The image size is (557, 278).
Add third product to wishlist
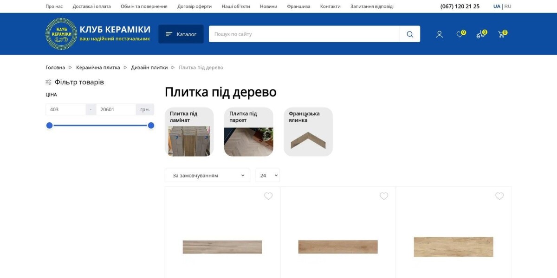pyautogui.click(x=499, y=196)
